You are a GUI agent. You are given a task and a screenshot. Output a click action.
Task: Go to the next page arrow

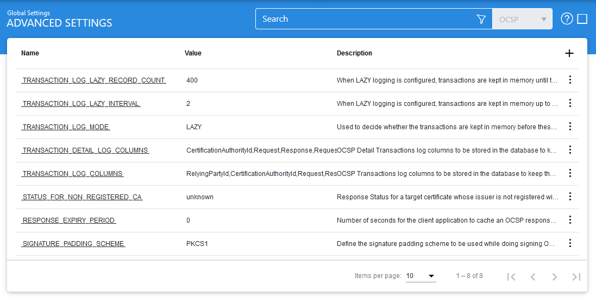[x=555, y=276]
